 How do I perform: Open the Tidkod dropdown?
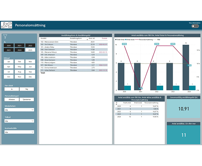(x=19, y=121)
